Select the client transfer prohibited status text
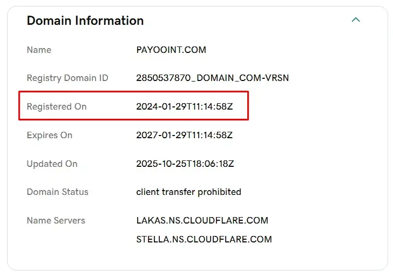393x277 pixels. coord(189,192)
